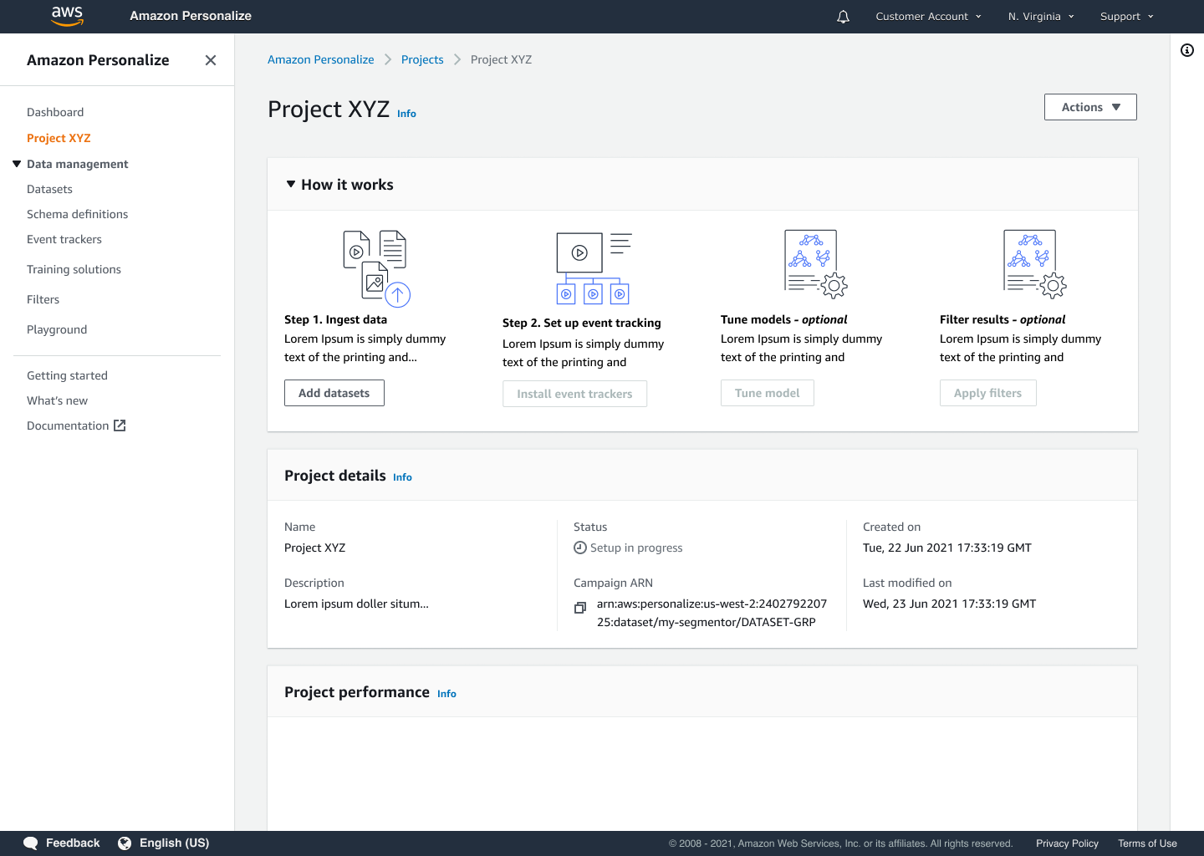
Task: Open the Terms of Use link
Action: [1147, 843]
